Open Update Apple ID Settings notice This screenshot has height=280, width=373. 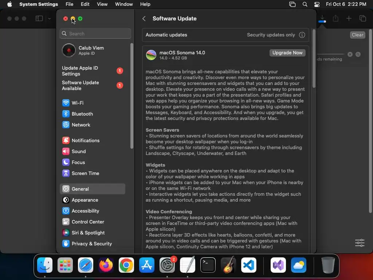(x=92, y=71)
